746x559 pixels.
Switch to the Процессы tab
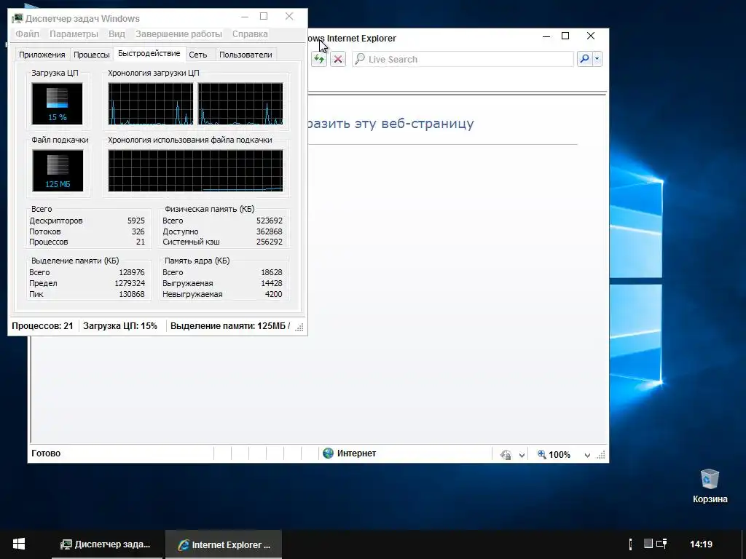pos(91,55)
